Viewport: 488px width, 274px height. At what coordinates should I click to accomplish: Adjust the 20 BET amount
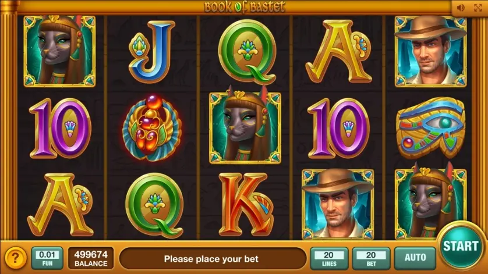(371, 258)
